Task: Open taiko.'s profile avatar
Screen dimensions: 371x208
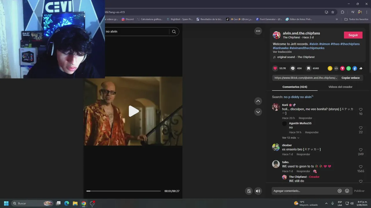Action: (276, 164)
